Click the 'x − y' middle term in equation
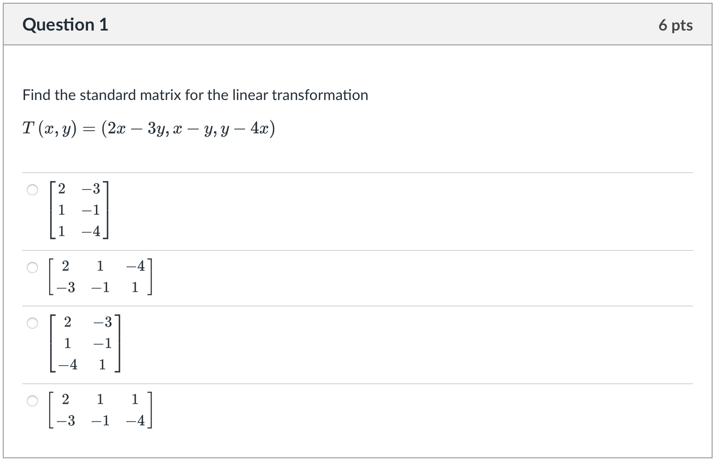 pyautogui.click(x=195, y=128)
